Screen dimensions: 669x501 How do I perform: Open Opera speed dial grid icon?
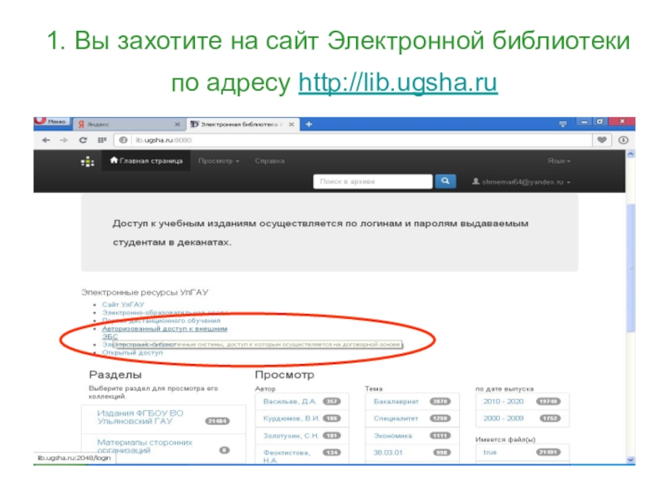(99, 140)
